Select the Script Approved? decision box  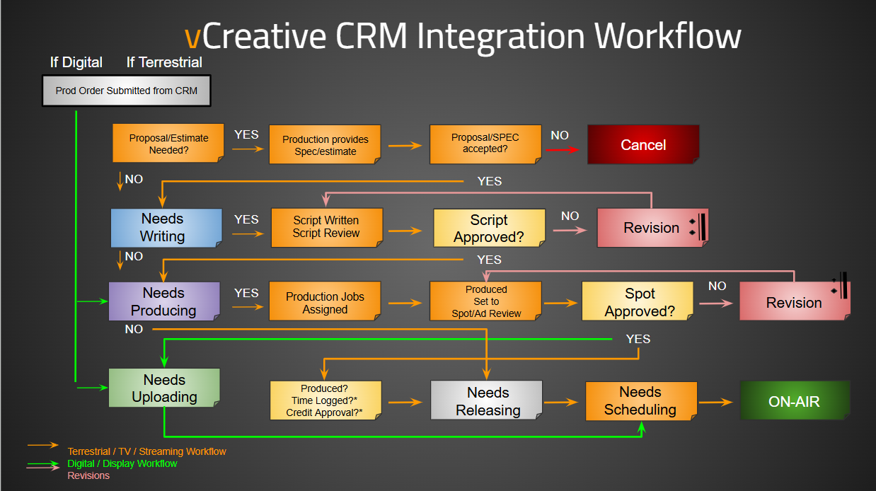point(489,228)
